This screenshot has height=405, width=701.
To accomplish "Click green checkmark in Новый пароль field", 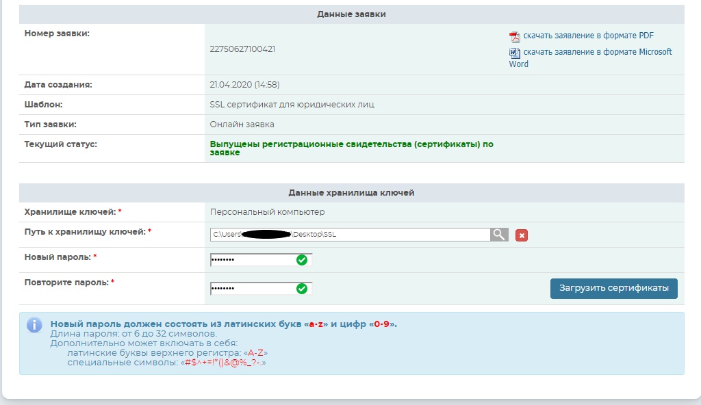I will 301,260.
